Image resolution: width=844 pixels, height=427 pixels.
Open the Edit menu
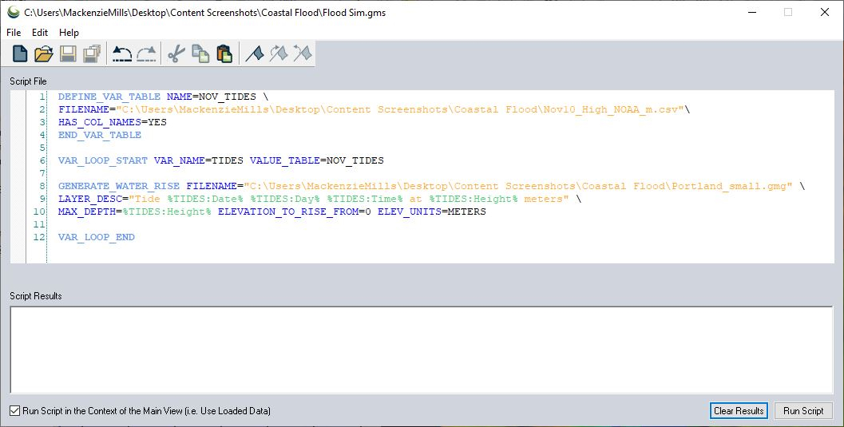pos(40,32)
